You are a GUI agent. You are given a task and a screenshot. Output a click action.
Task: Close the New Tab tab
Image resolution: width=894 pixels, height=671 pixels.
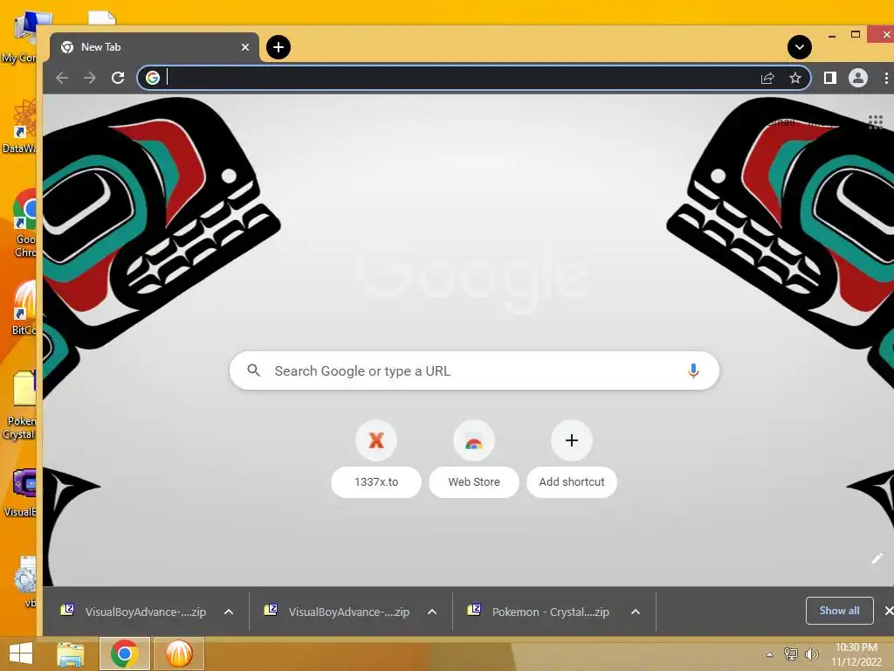pyautogui.click(x=245, y=47)
